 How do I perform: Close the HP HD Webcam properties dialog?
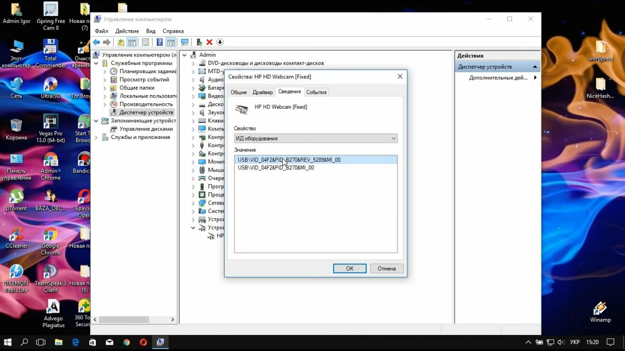tap(400, 77)
